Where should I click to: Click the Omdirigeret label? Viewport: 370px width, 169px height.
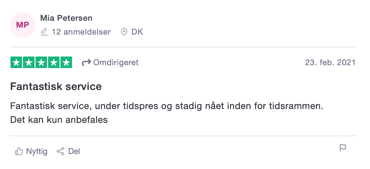click(116, 62)
